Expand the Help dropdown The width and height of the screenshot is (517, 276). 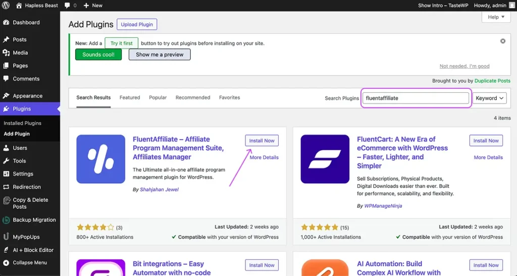pos(496,17)
